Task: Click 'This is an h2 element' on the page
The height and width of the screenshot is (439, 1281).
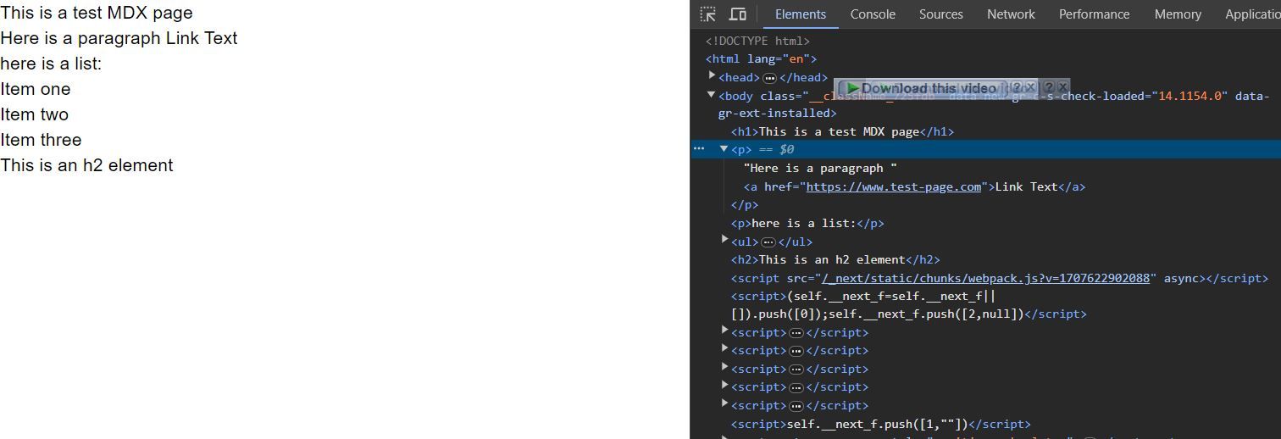Action: pyautogui.click(x=86, y=165)
